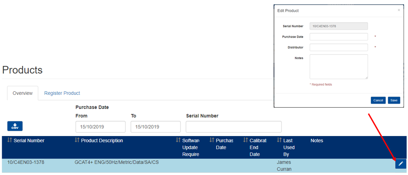Sort by Last Used By arrows
This screenshot has height=175, width=408.
[279, 140]
